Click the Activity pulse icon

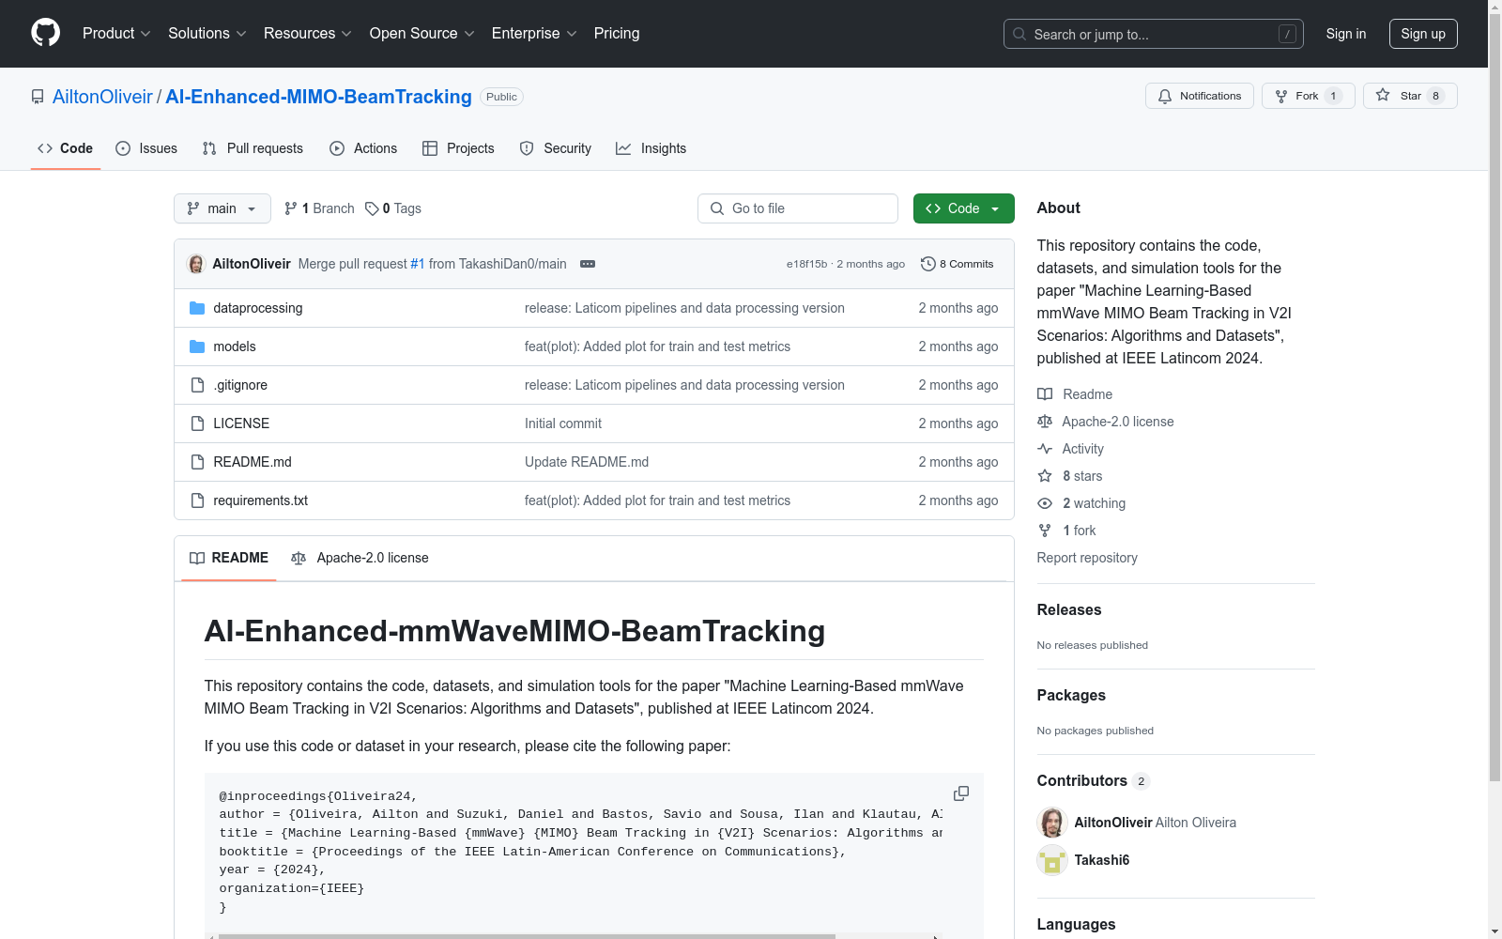1045,449
